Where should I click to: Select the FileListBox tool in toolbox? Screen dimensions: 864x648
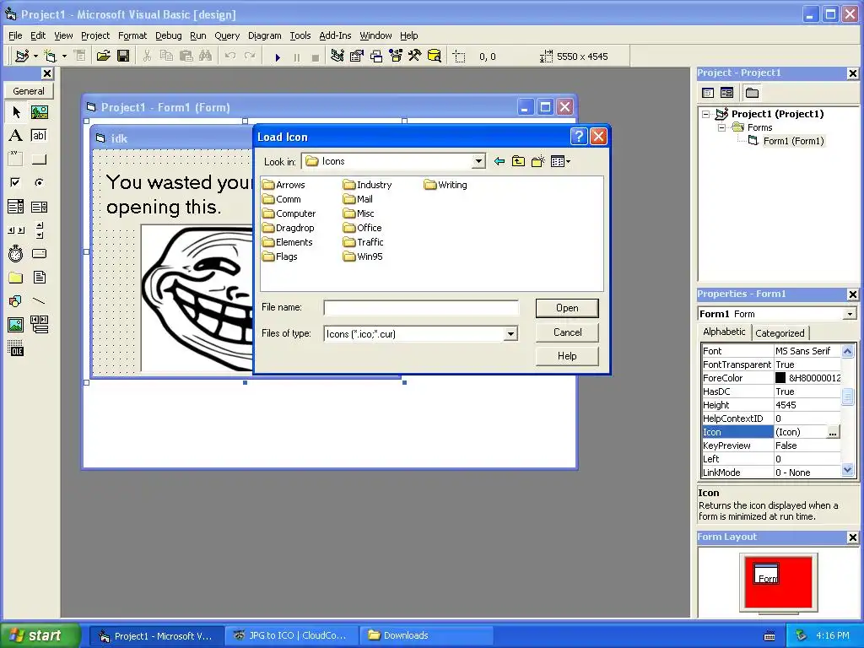(x=39, y=277)
